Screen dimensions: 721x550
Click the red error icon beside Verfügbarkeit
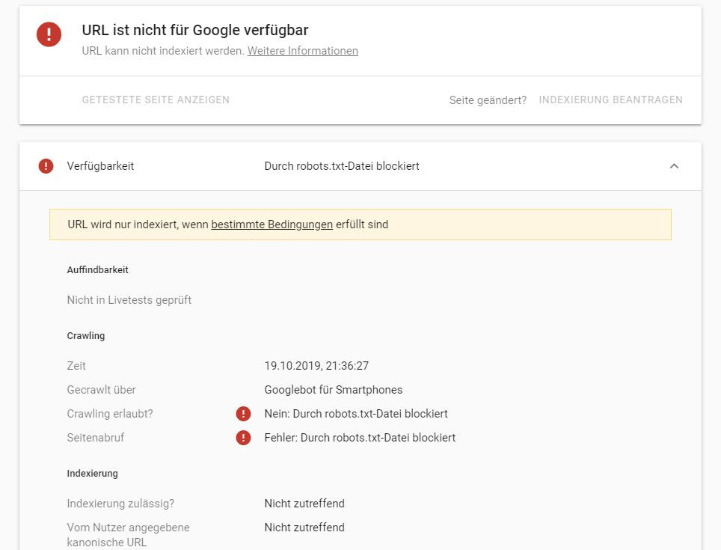[x=46, y=166]
